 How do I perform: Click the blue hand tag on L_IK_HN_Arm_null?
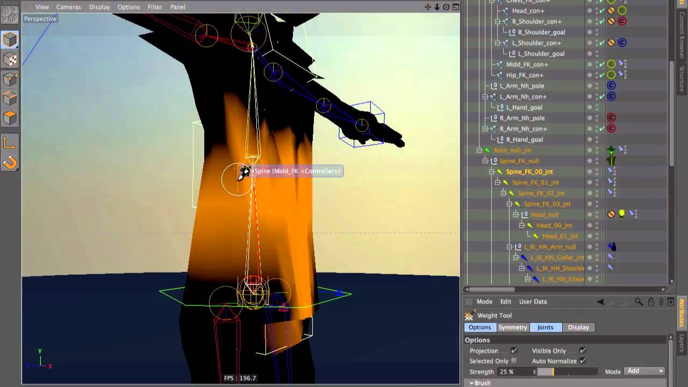coord(612,247)
